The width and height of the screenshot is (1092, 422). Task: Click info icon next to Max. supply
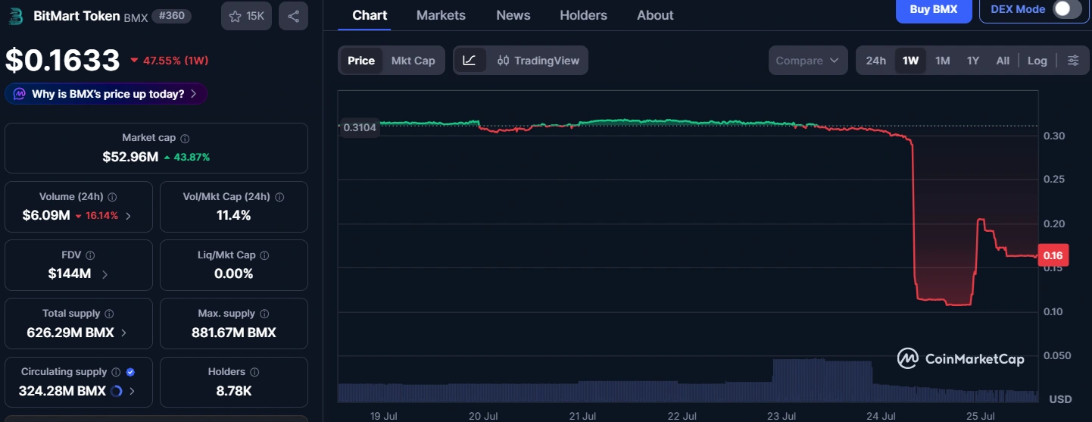point(264,314)
